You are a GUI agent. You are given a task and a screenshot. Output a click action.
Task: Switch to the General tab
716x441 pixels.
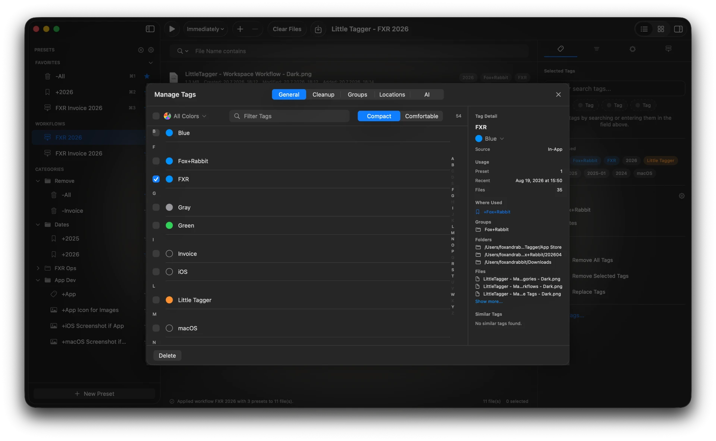point(289,94)
